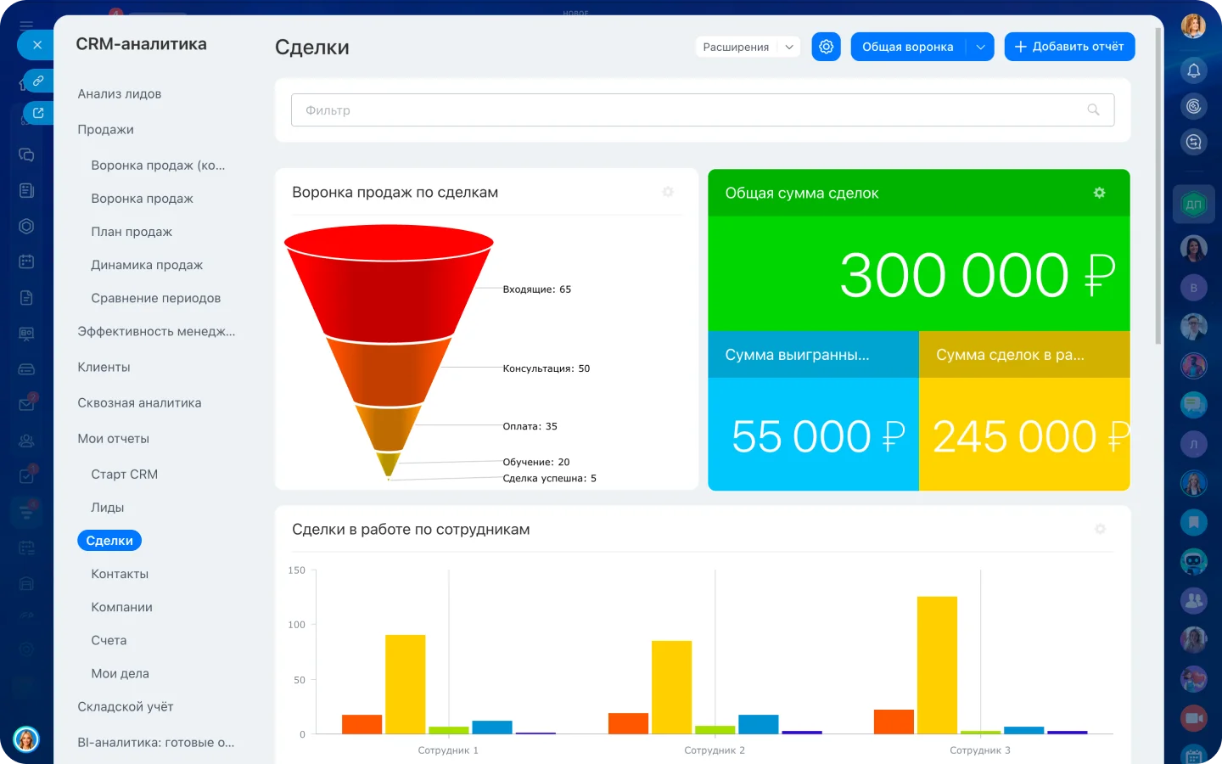Viewport: 1222px width, 764px height.
Task: Open the Расширения dropdown
Action: [747, 47]
